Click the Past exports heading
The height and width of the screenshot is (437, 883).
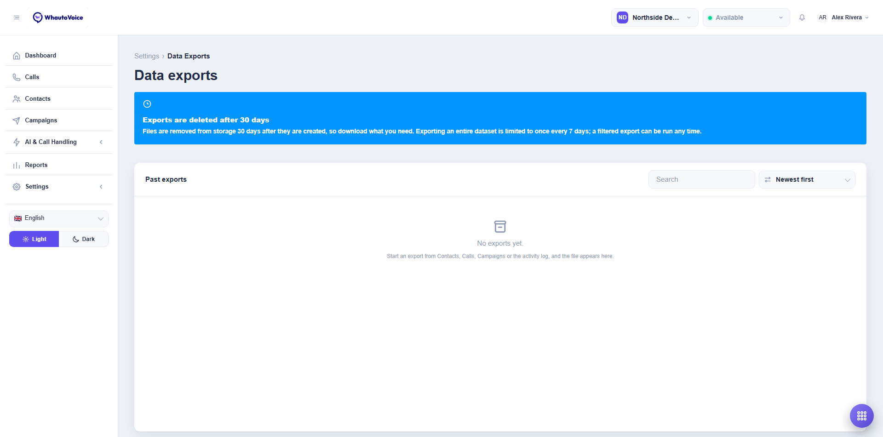[x=166, y=179]
